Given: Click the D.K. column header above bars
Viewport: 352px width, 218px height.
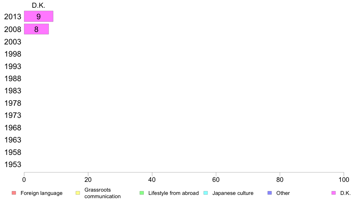Looking at the screenshot, I should pyautogui.click(x=39, y=5).
